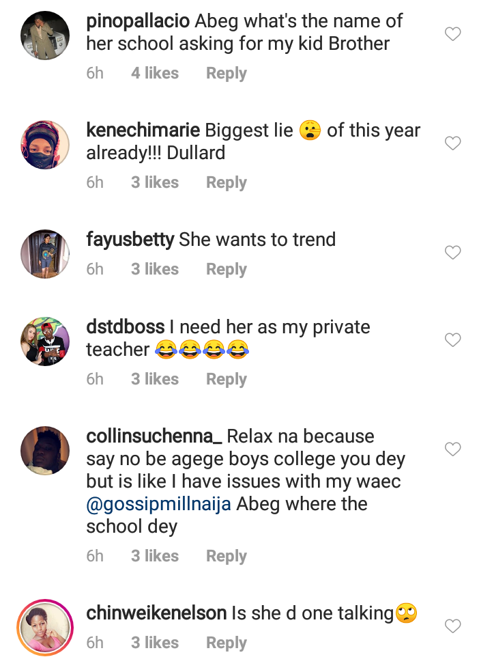Visit the collinsuchenna_ username link
Viewport: 479px width, 670px height.
pyautogui.click(x=154, y=436)
